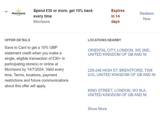Image resolution: width=160 pixels, height=117 pixels.
Task: Click the Morrisons logo
Action: tap(19, 12)
